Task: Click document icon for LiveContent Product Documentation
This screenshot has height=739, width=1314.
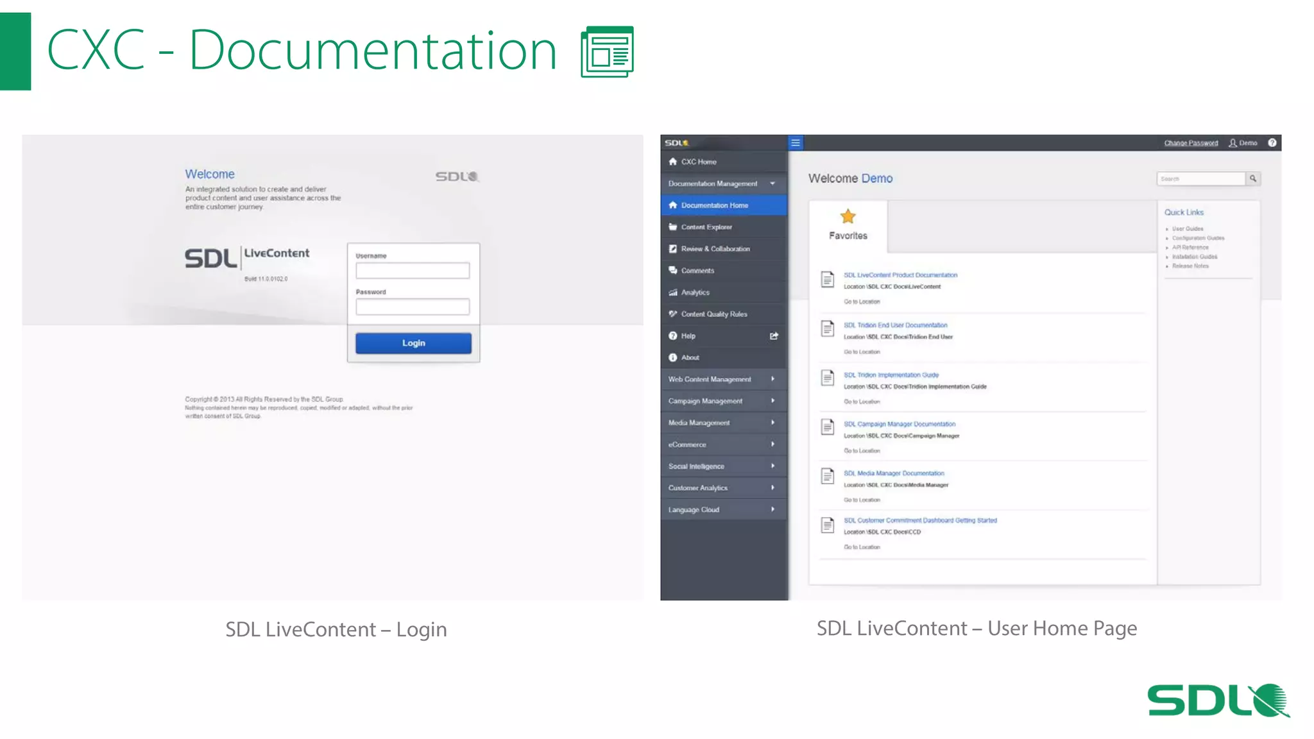Action: pos(828,279)
